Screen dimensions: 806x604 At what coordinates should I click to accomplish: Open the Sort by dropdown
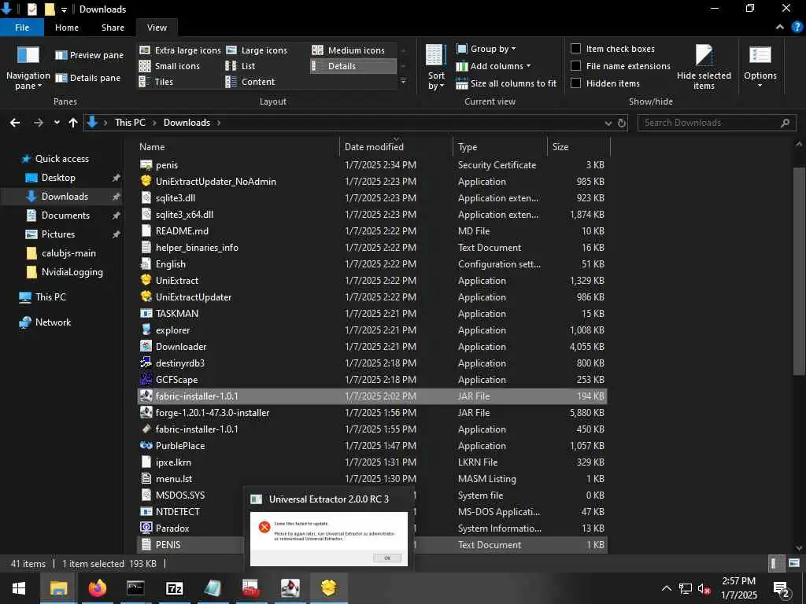[436, 68]
